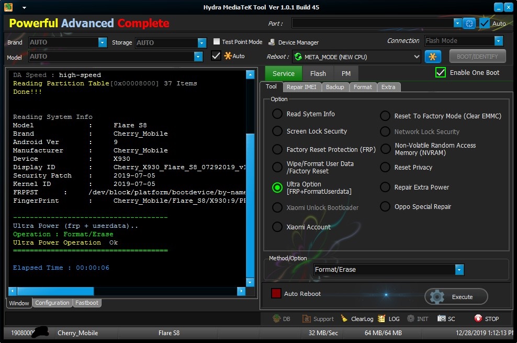Image resolution: width=517 pixels, height=343 pixels.
Task: Click the Hydra app logo icon in title bar
Action: pyautogui.click(x=8, y=7)
